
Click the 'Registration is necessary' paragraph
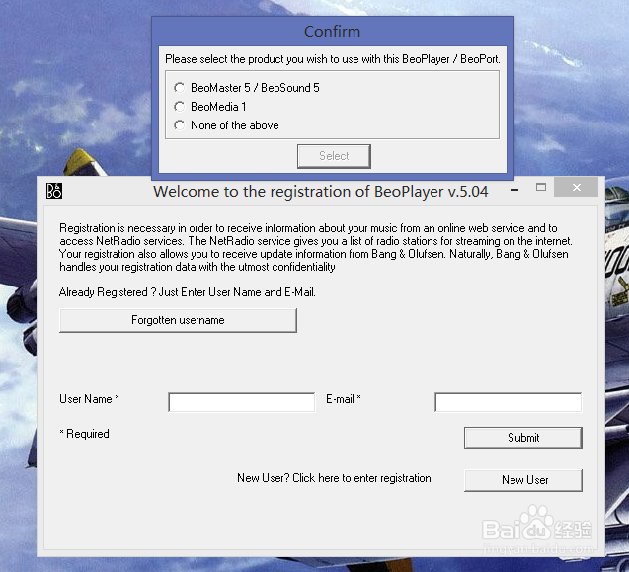[316, 247]
